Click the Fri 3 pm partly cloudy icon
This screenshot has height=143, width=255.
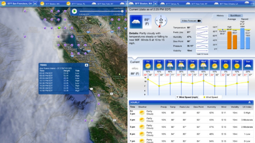tap(142, 112)
